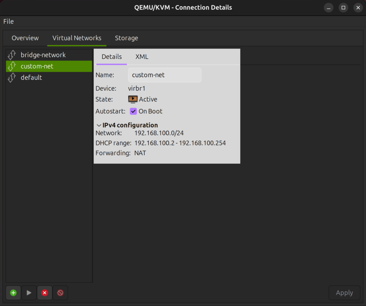Toggle the Autostart On Boot checkbox
The width and height of the screenshot is (366, 306).
(x=133, y=111)
